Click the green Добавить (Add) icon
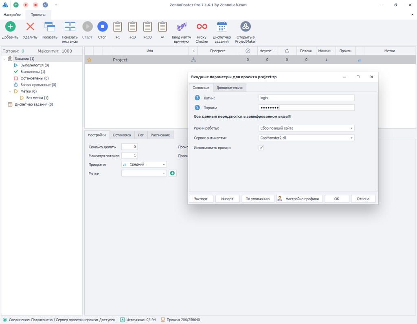The image size is (417, 324). [10, 27]
